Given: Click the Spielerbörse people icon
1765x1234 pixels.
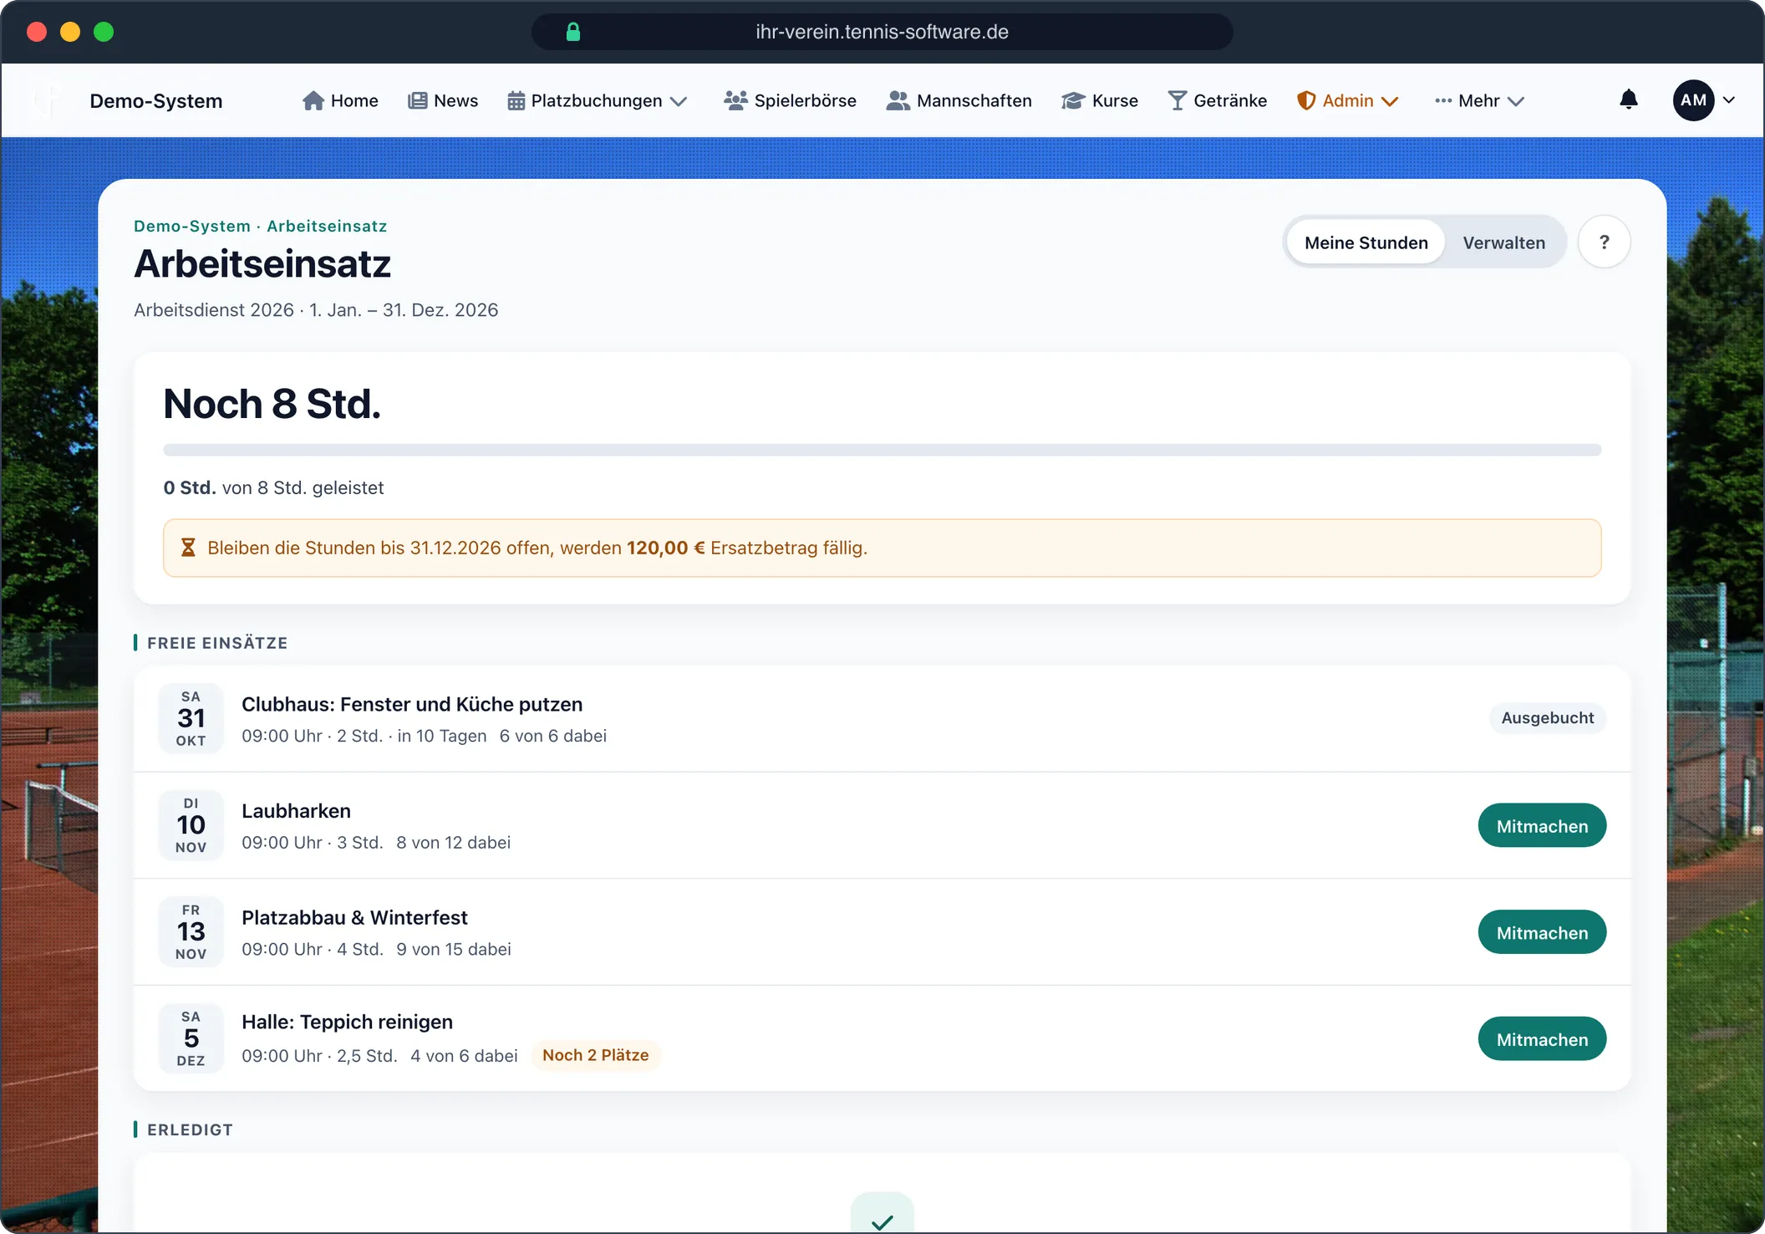Looking at the screenshot, I should (x=735, y=100).
